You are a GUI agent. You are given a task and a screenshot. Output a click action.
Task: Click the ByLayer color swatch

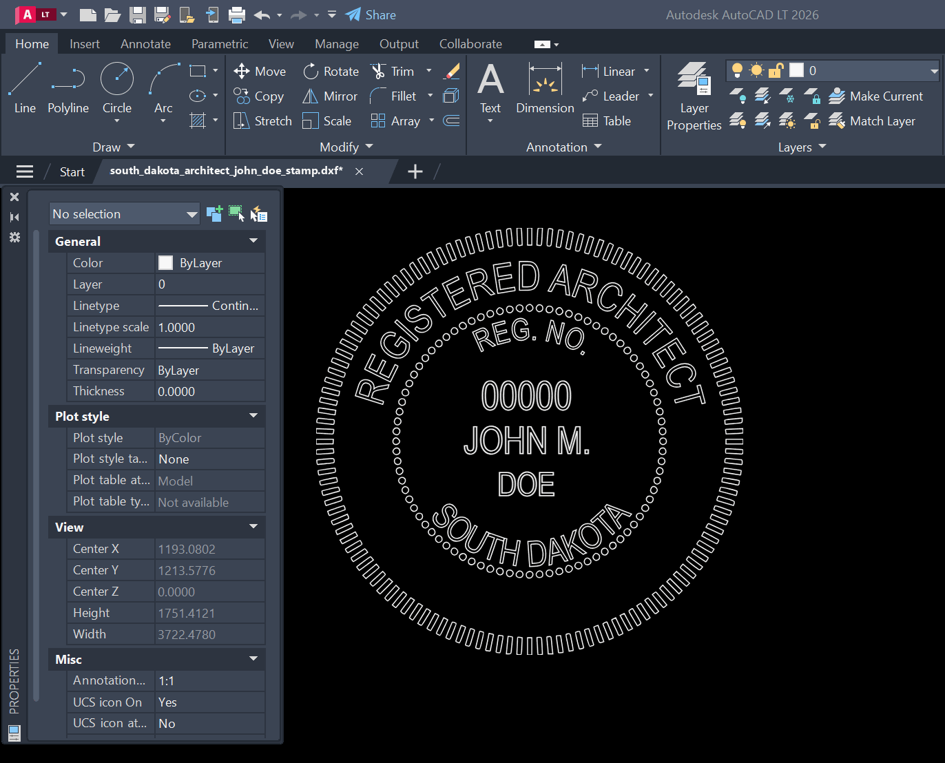[165, 262]
